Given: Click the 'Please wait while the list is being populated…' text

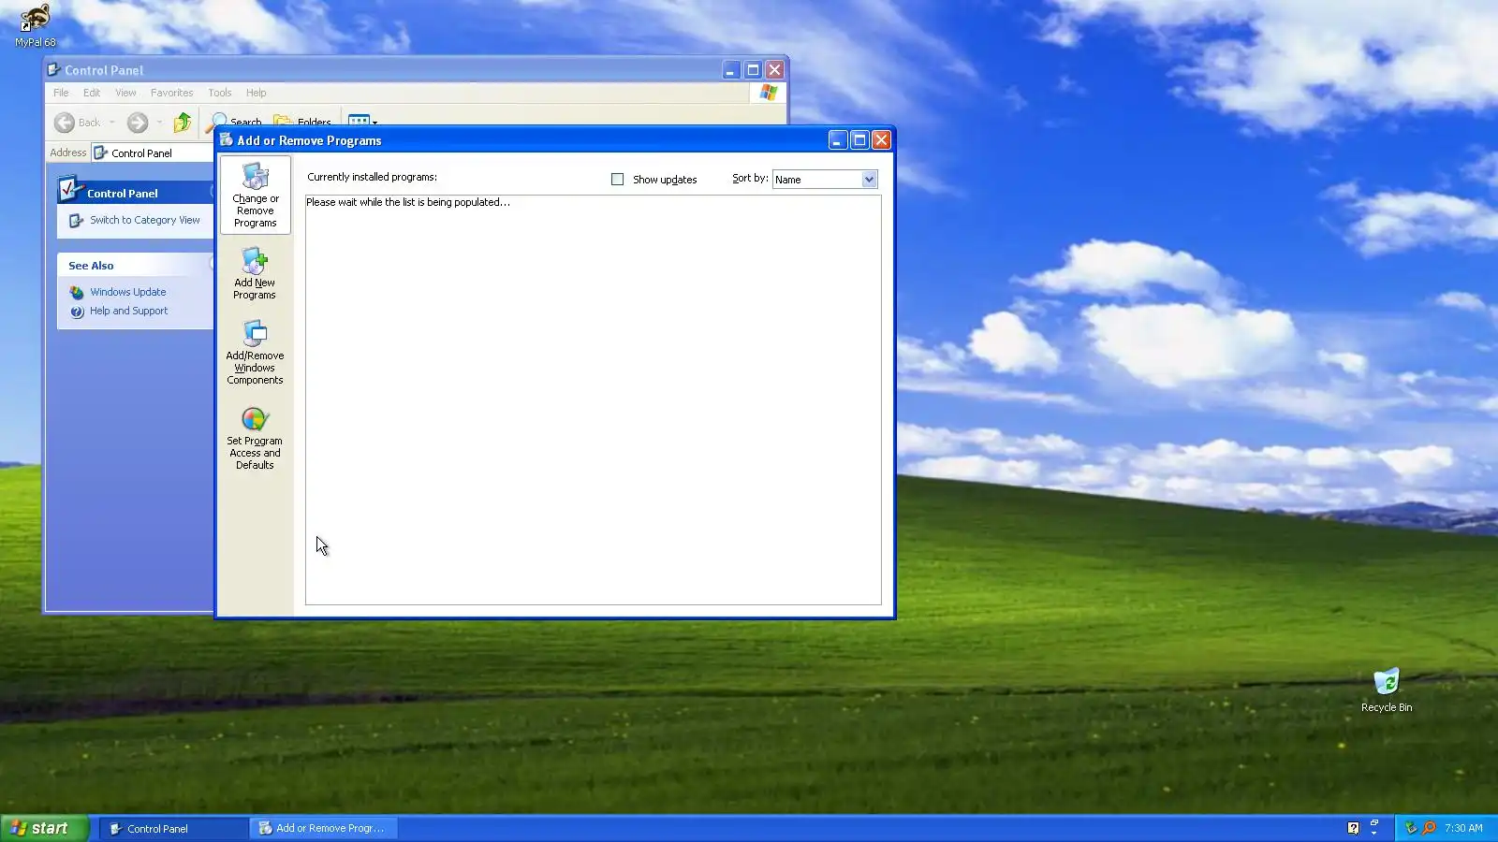Looking at the screenshot, I should tap(408, 202).
